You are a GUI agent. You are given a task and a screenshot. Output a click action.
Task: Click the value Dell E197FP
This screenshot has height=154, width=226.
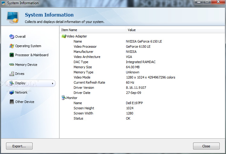(134, 103)
